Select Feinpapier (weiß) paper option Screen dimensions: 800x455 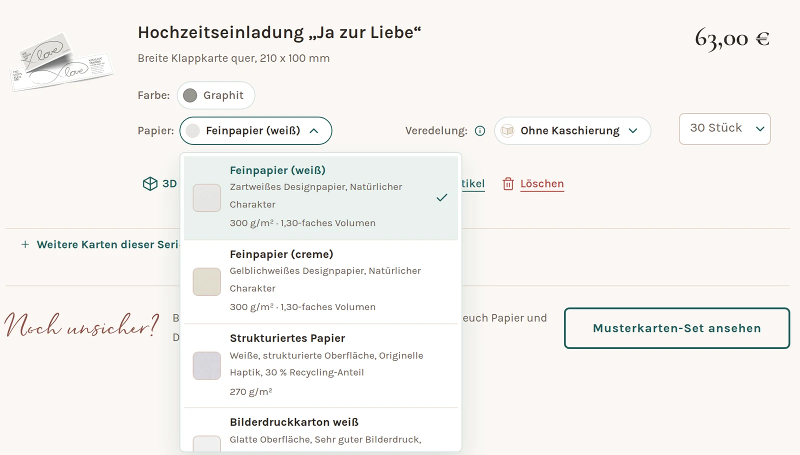pyautogui.click(x=321, y=198)
